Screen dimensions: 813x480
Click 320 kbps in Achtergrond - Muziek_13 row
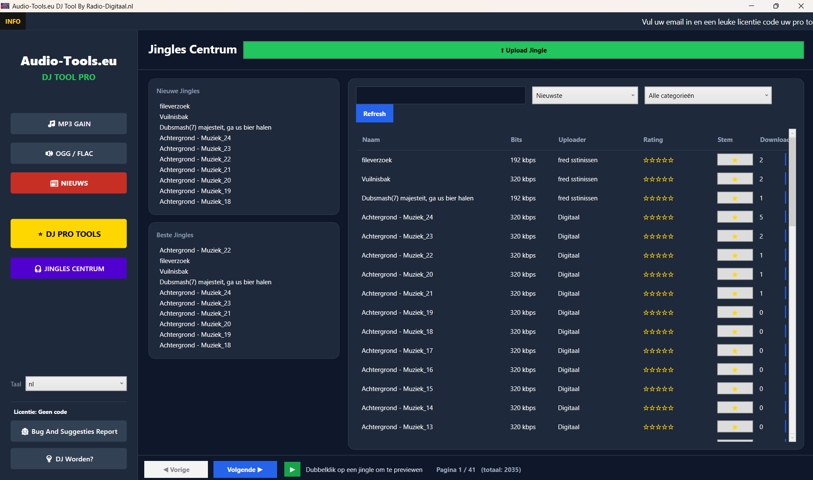[x=523, y=427]
